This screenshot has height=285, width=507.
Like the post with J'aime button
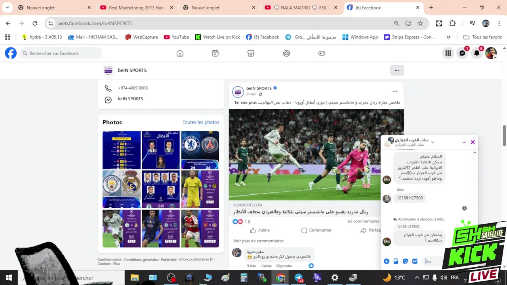click(x=260, y=230)
